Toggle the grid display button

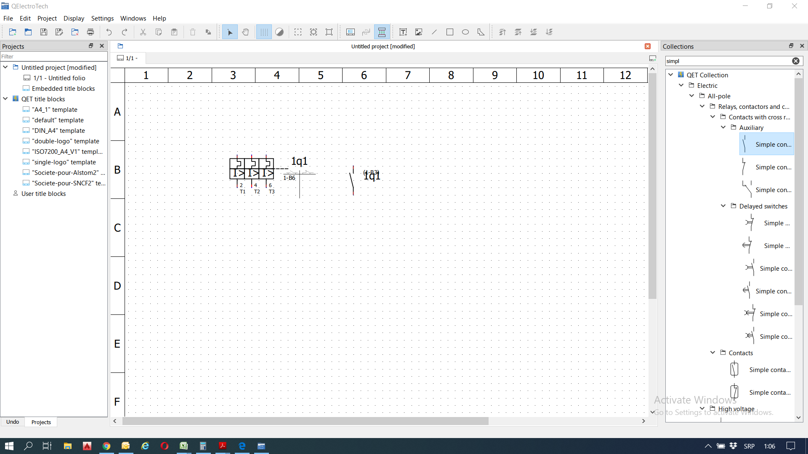click(x=264, y=32)
